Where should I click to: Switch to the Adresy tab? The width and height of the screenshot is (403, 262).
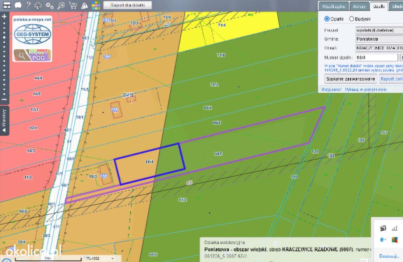(359, 6)
